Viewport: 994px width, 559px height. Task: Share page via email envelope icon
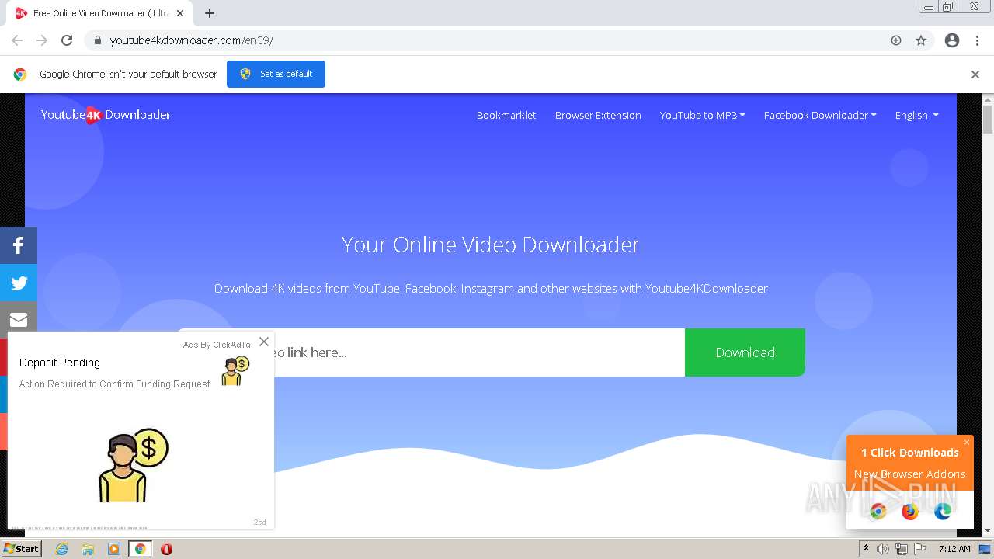click(x=19, y=319)
